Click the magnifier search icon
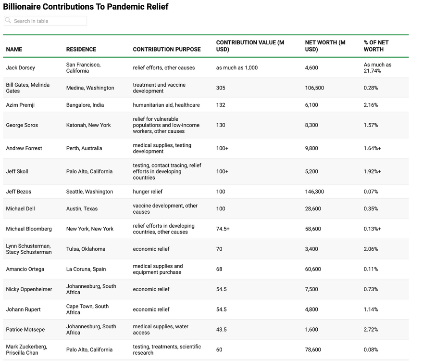 click(x=8, y=21)
